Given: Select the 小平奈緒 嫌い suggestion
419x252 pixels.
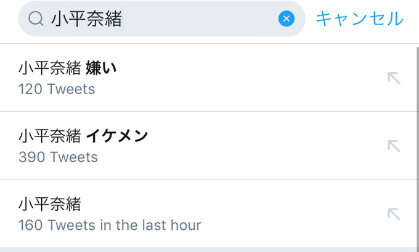Looking at the screenshot, I should pos(208,78).
